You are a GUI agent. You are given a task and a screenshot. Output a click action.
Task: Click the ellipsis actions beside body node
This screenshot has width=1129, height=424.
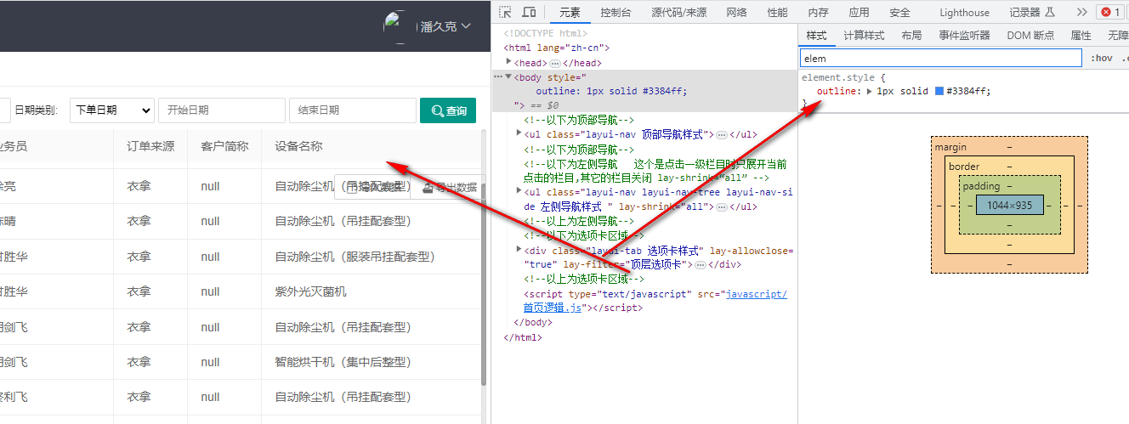pyautogui.click(x=498, y=76)
